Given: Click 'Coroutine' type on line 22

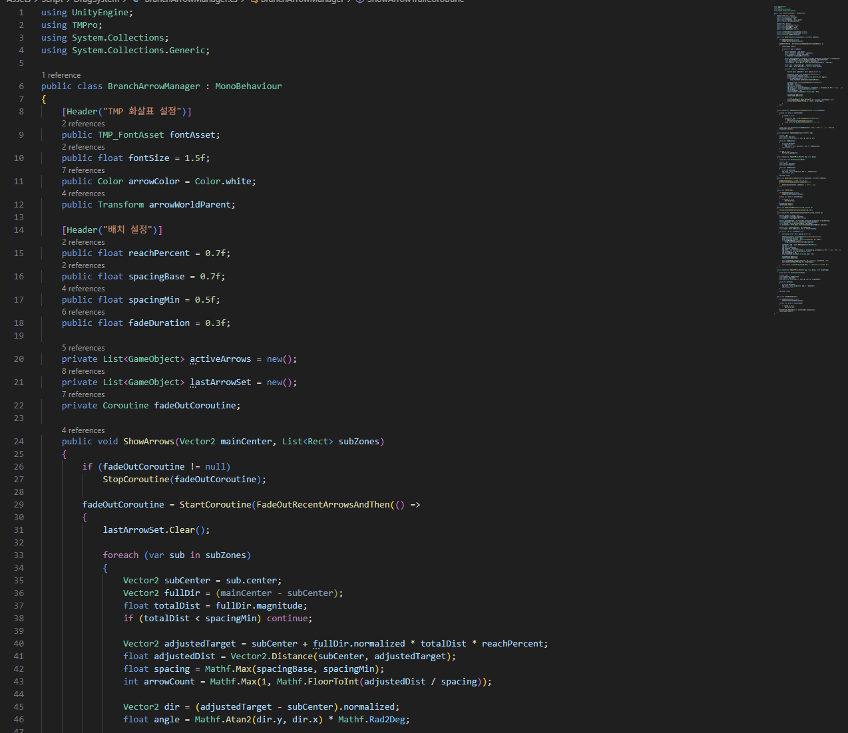Looking at the screenshot, I should pyautogui.click(x=126, y=406).
